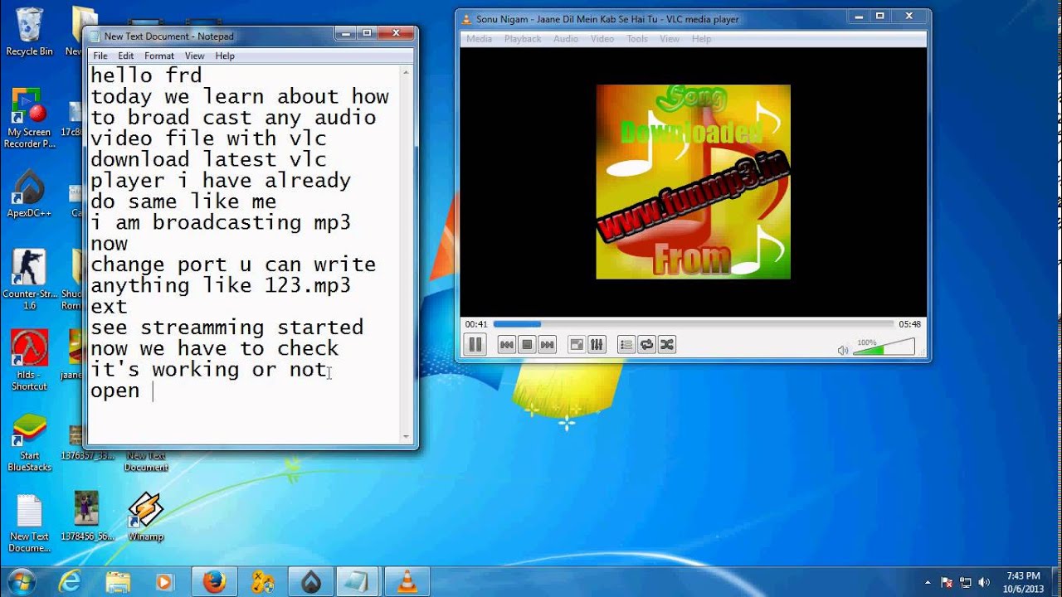Viewport: 1062px width, 597px height.
Task: Open the VLC Playback menu
Action: click(523, 39)
